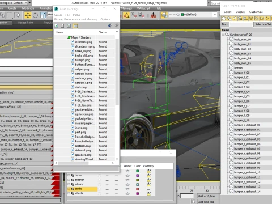Open the Help menu
This screenshot has width=272, height=204.
point(159,8)
